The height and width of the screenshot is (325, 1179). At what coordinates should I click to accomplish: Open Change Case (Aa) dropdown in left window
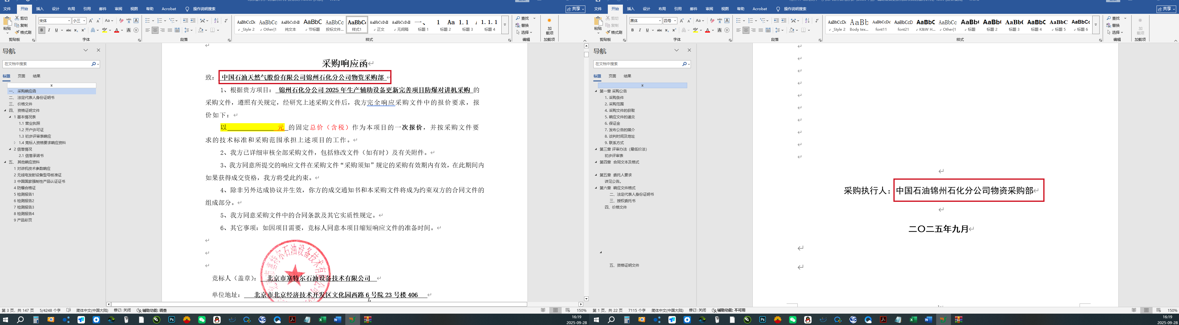(109, 21)
